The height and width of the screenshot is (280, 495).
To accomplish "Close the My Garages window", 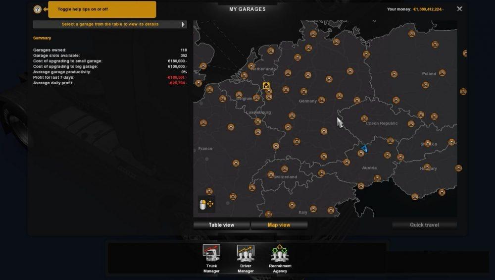I will [459, 9].
